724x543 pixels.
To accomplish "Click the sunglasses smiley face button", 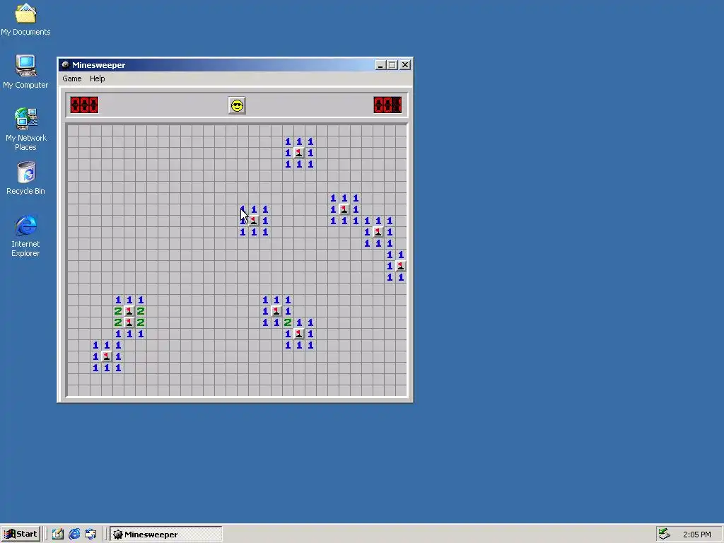I will (x=237, y=105).
